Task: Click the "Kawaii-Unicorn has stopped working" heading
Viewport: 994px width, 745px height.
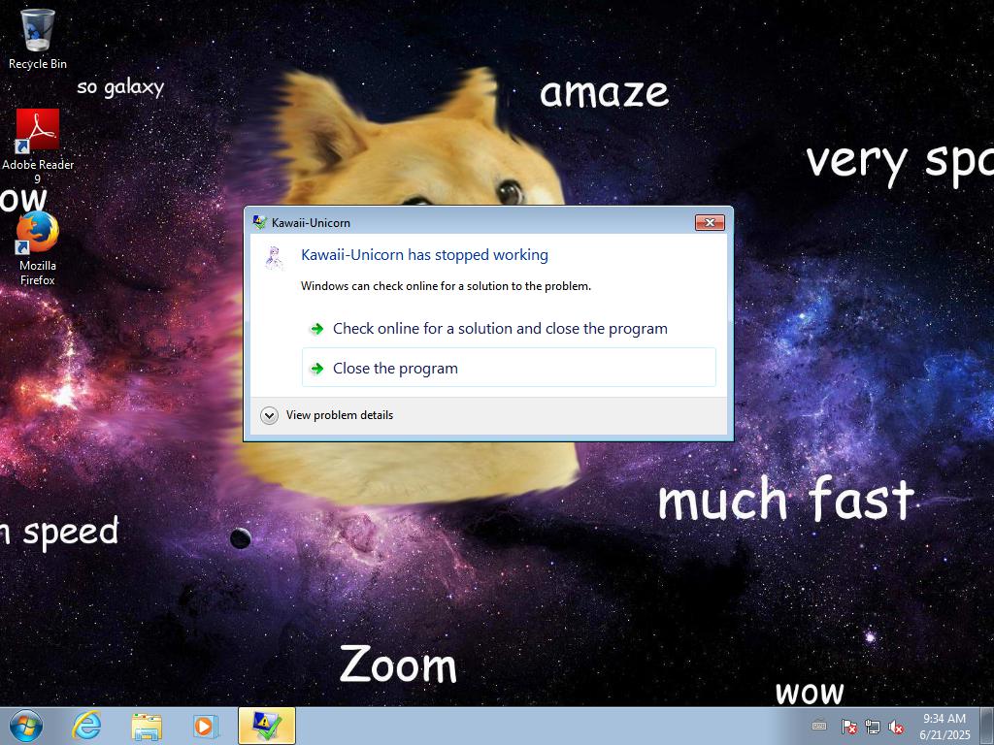Action: pyautogui.click(x=424, y=255)
